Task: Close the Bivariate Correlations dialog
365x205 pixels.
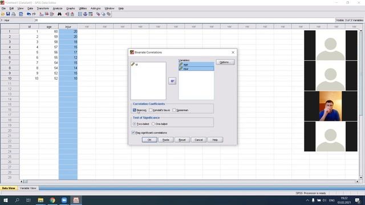Action: click(x=233, y=52)
